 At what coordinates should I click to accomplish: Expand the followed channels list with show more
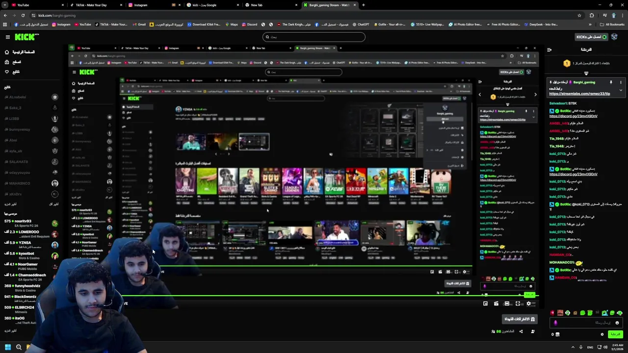click(10, 204)
